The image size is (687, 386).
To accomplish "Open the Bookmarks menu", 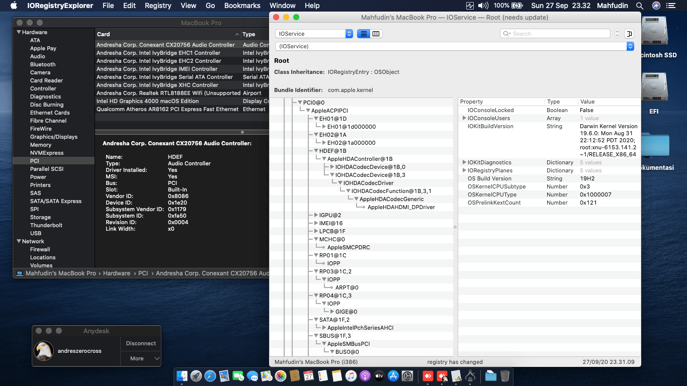I will click(x=242, y=6).
